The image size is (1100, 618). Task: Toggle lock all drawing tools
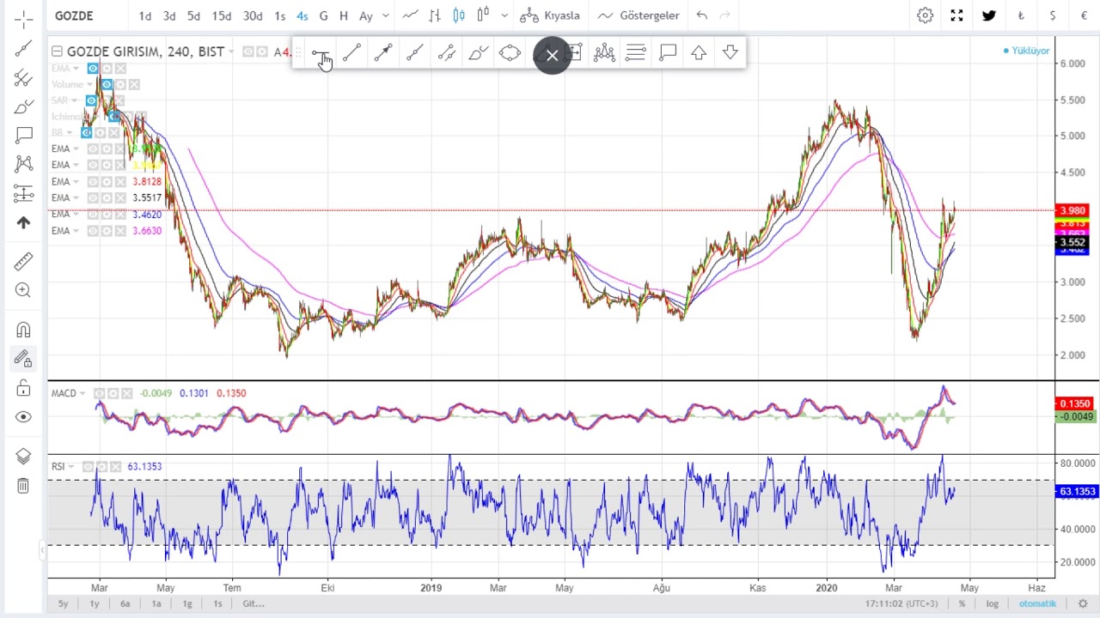tap(23, 388)
